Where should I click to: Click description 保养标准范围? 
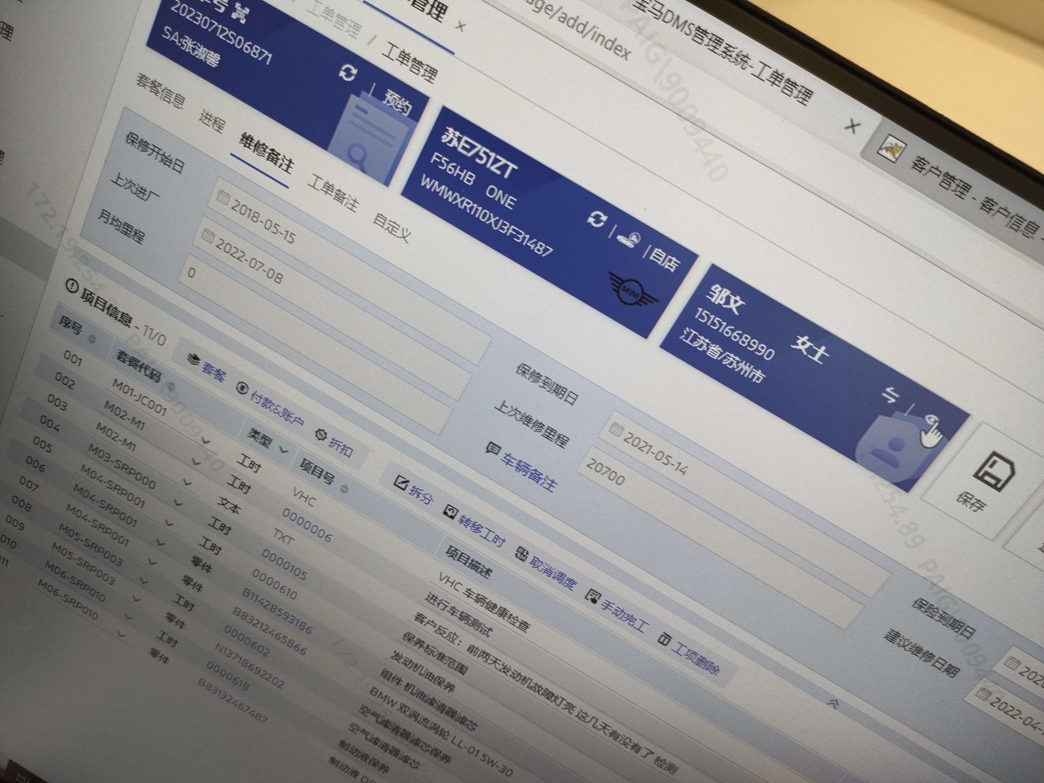434,652
